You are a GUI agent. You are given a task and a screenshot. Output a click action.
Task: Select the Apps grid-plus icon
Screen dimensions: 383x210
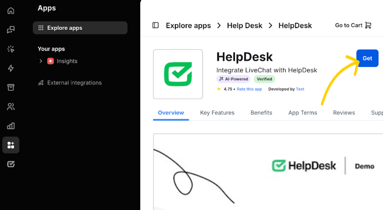point(11,145)
